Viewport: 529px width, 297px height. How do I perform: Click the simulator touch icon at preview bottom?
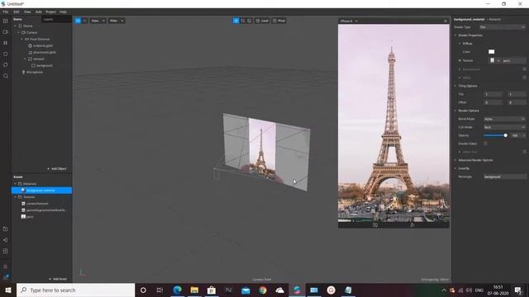(x=412, y=224)
